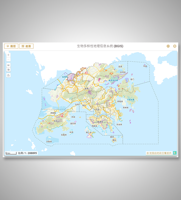Image resolution: width=181 pixels, height=200 pixels.
Task: Click the 大屿山 label on map
Action: click(x=57, y=121)
